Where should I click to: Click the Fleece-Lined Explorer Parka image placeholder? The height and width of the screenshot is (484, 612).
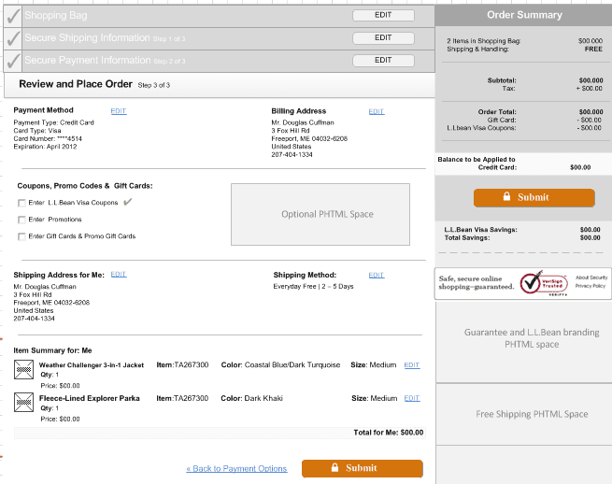pyautogui.click(x=23, y=402)
